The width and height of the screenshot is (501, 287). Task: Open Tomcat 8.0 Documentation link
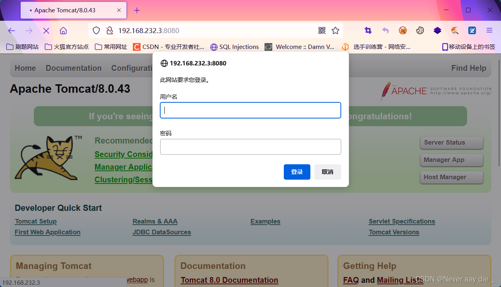click(x=230, y=280)
